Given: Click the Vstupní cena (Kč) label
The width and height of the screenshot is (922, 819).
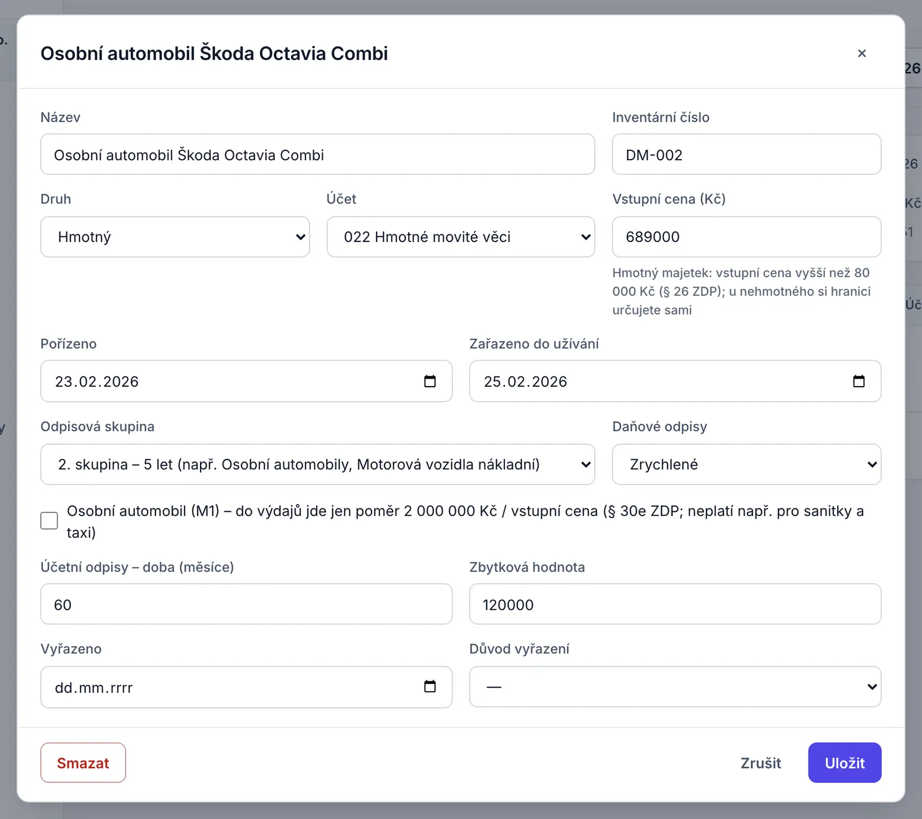Looking at the screenshot, I should tap(668, 199).
